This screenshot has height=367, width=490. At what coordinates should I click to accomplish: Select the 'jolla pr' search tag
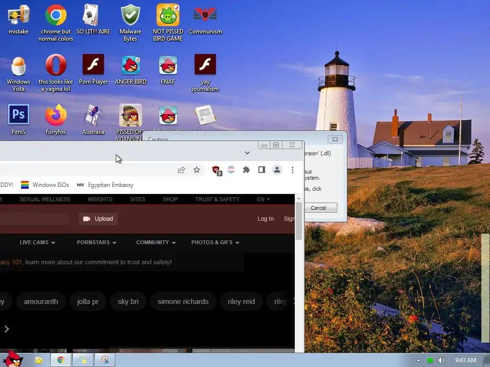pos(88,302)
